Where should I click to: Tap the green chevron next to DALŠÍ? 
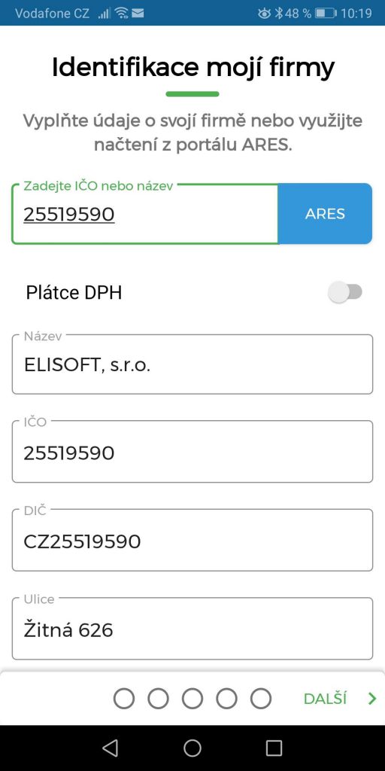pyautogui.click(x=371, y=699)
